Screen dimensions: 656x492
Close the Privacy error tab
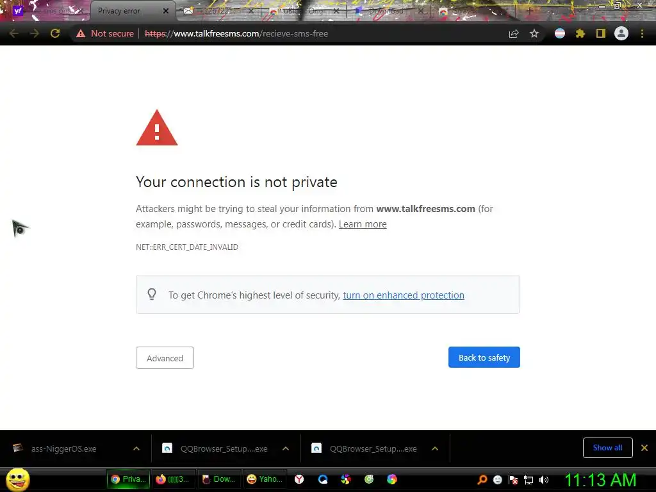pyautogui.click(x=166, y=11)
